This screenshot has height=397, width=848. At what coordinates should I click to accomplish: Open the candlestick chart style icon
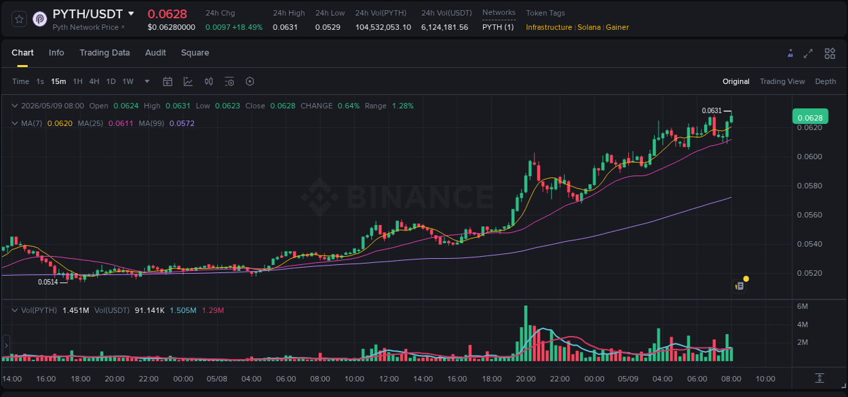click(x=209, y=81)
